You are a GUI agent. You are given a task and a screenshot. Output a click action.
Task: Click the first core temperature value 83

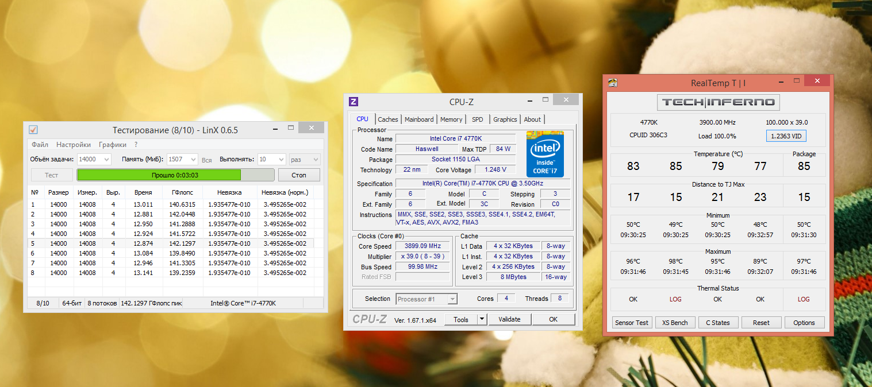633,166
